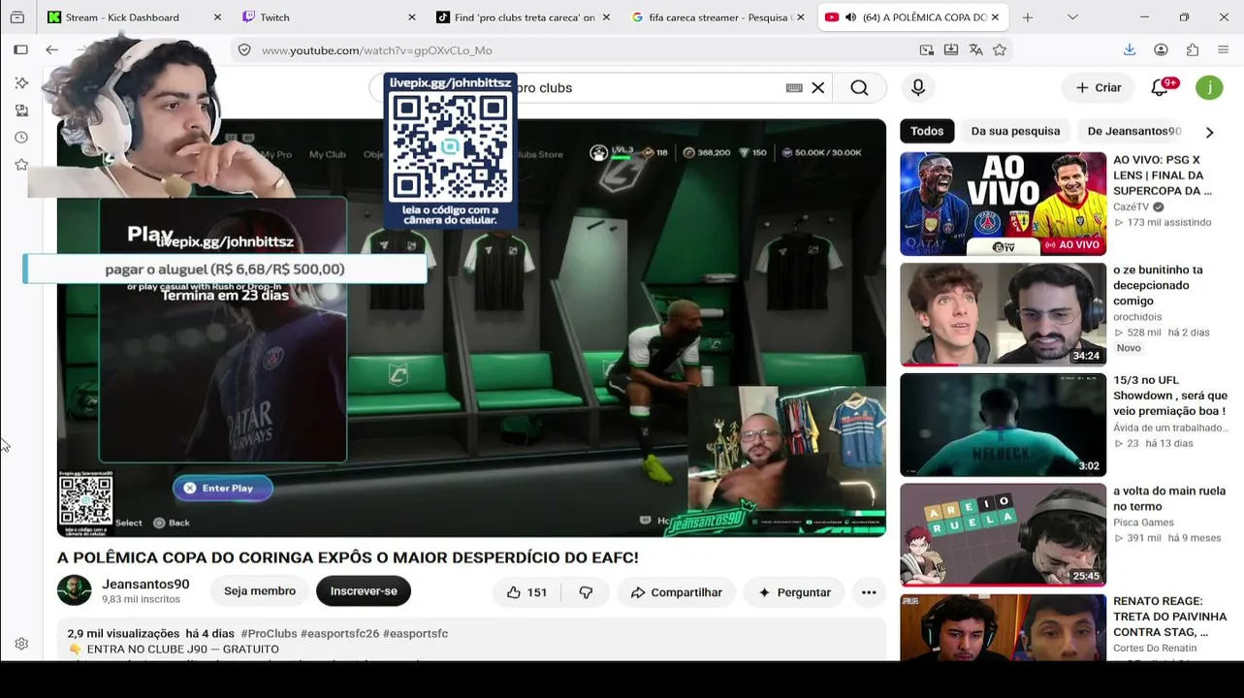Mute the playing YouTube tab speaker icon
Image resolution: width=1244 pixels, height=698 pixels.
[850, 17]
